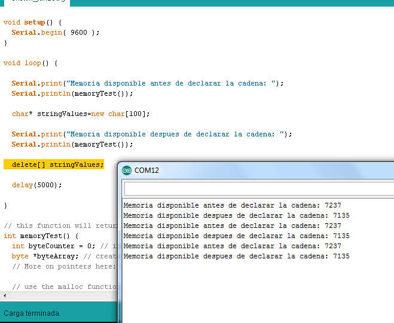Click the byte *byteArray declaration line
Viewport: 394px width, 323px height.
coord(60,256)
